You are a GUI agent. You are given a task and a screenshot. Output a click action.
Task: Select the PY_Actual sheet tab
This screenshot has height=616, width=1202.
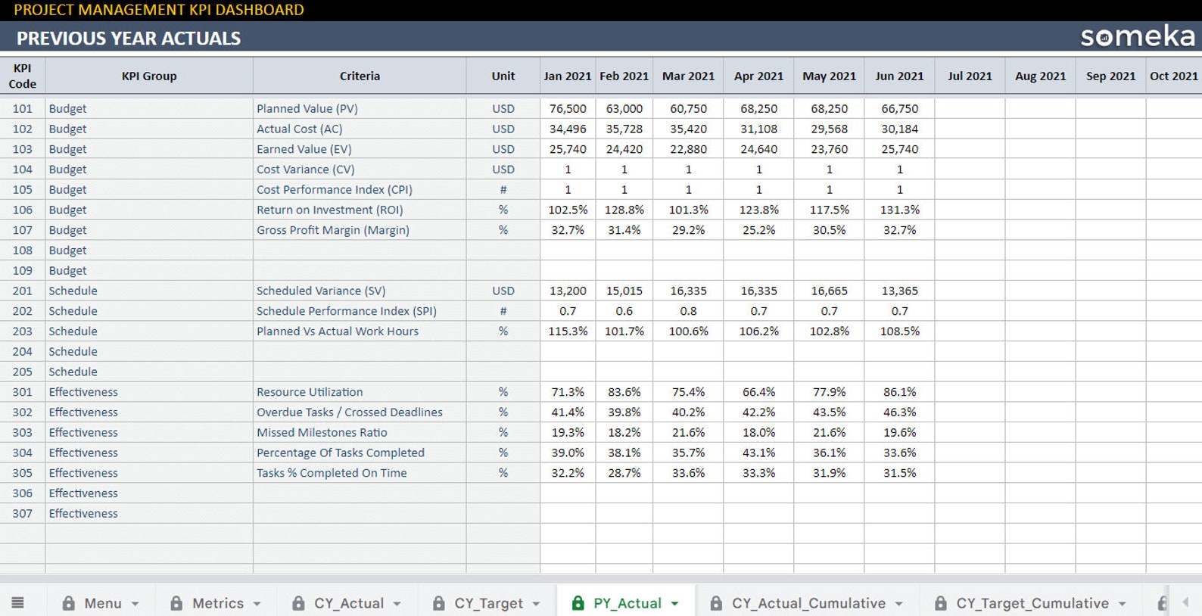tap(626, 603)
